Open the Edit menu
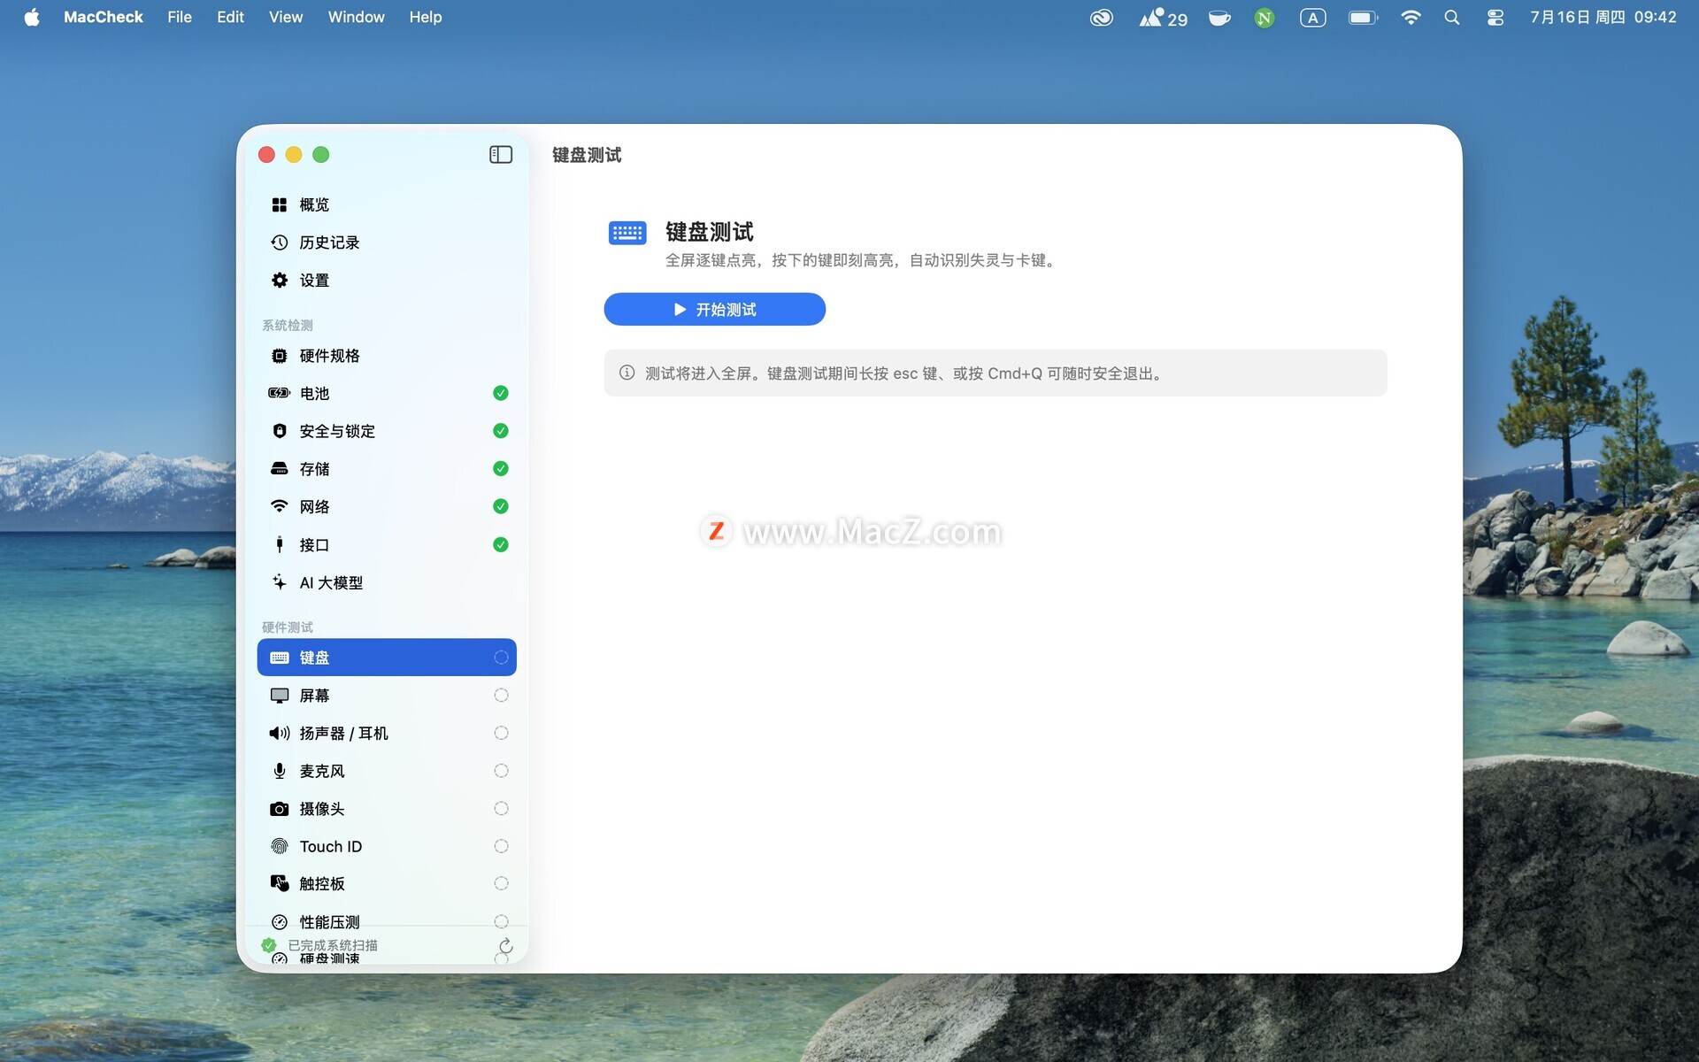Image resolution: width=1699 pixels, height=1062 pixels. (230, 18)
